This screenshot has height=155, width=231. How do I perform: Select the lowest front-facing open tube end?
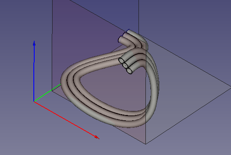(x=129, y=71)
